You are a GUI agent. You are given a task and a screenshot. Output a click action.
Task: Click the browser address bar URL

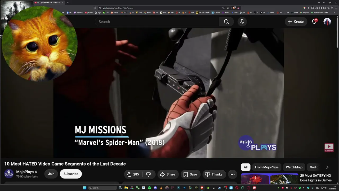coord(118,8)
